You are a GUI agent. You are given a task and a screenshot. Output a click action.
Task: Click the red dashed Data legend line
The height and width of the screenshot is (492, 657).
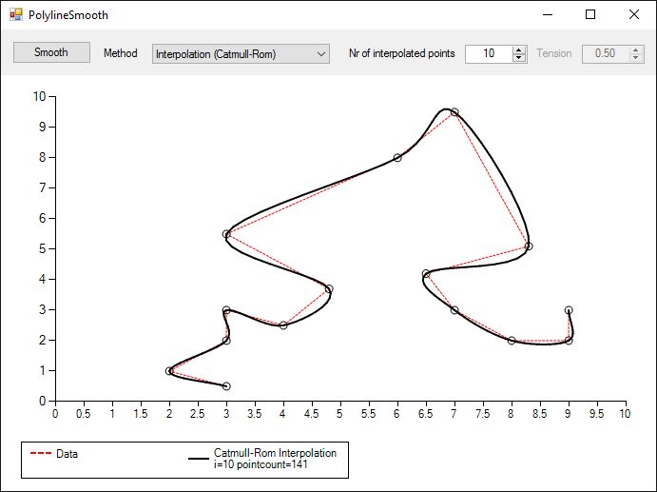[x=41, y=453]
